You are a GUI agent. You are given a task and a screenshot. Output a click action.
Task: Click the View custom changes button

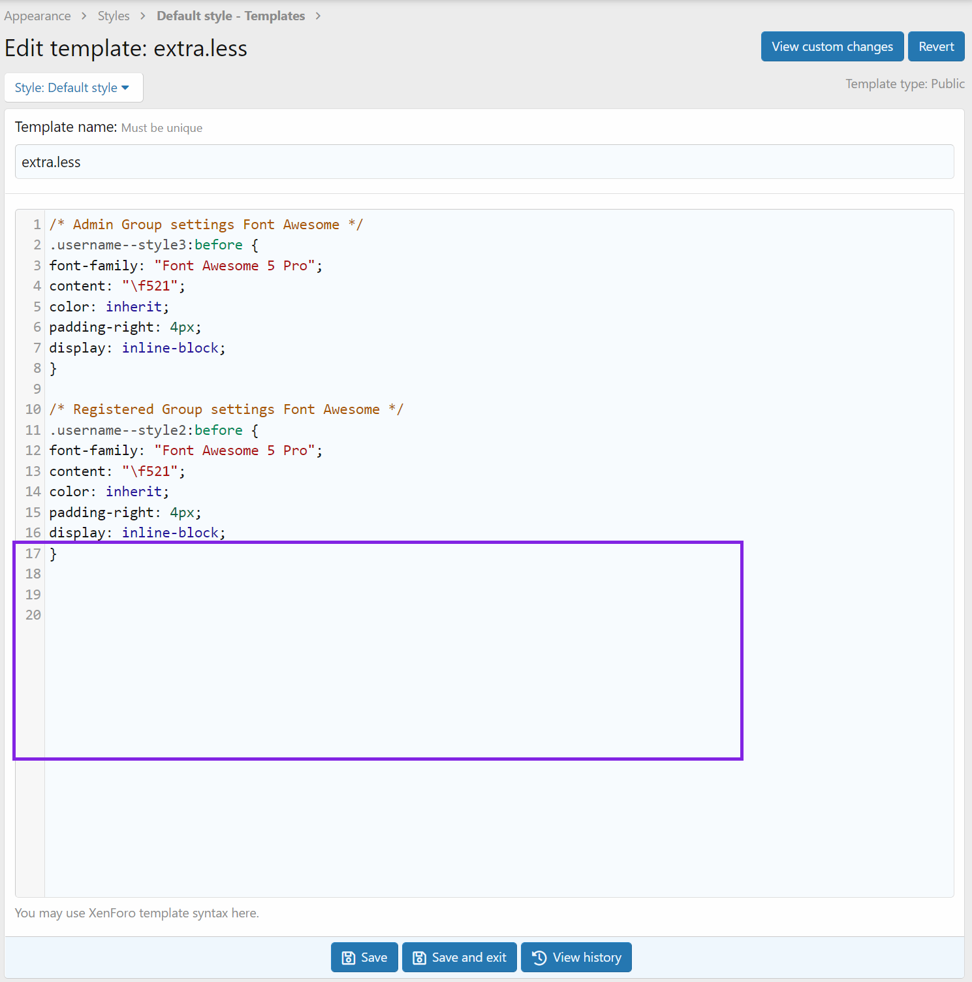tap(832, 46)
